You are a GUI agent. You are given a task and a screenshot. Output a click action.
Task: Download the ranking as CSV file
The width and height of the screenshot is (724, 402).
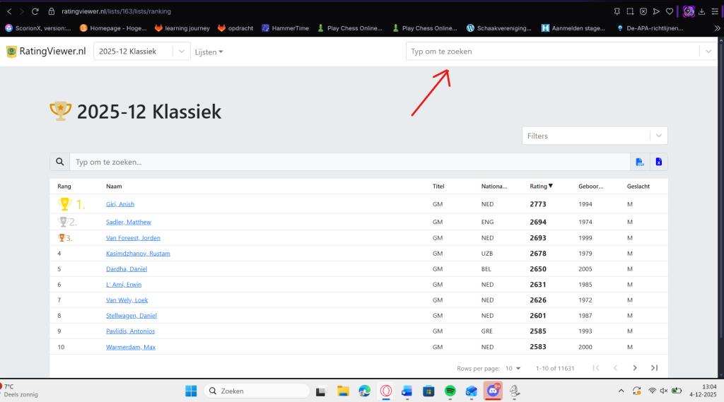click(x=640, y=162)
